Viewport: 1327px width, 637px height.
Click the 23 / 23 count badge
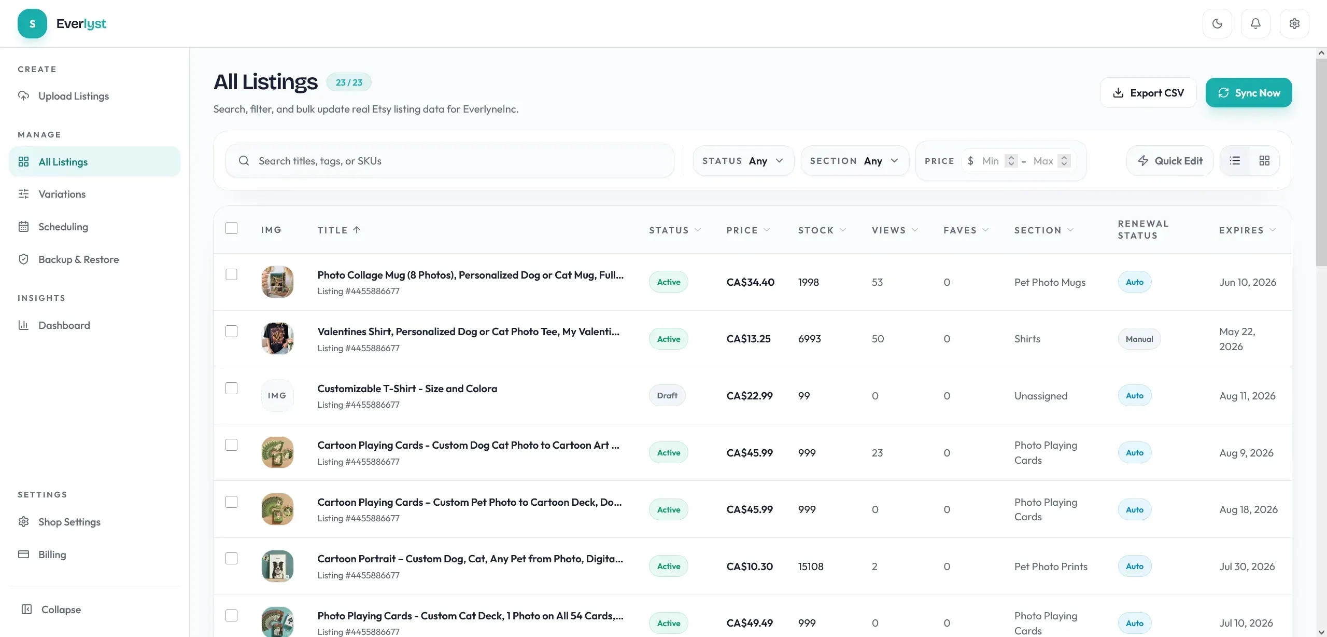tap(349, 82)
